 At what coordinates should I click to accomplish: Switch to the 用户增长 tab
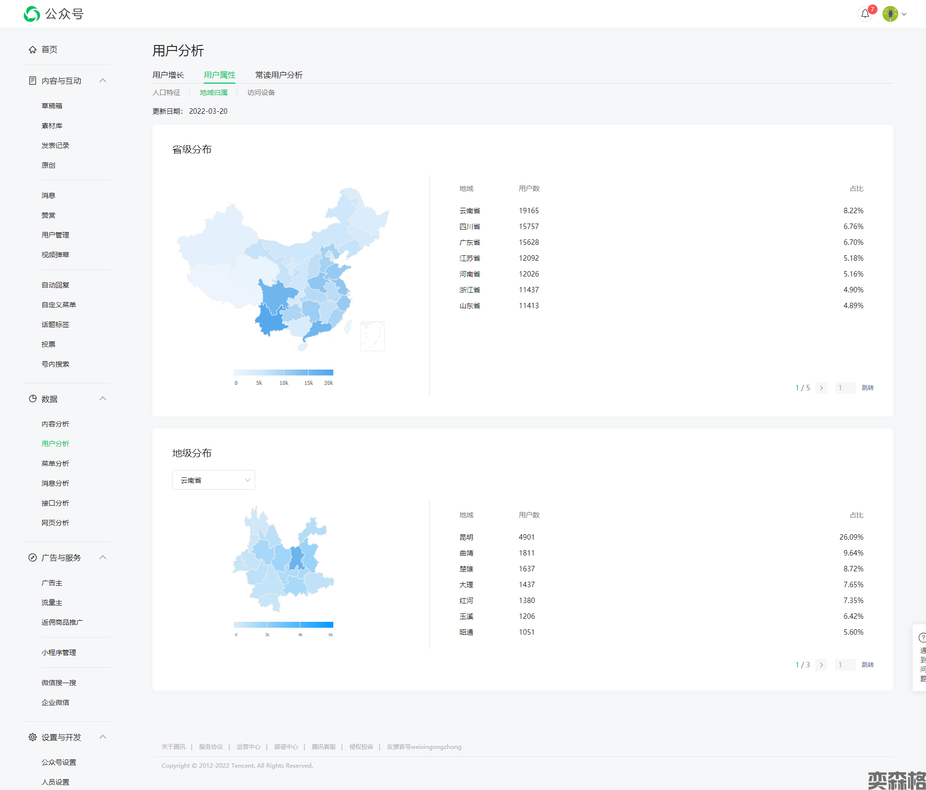pos(168,75)
